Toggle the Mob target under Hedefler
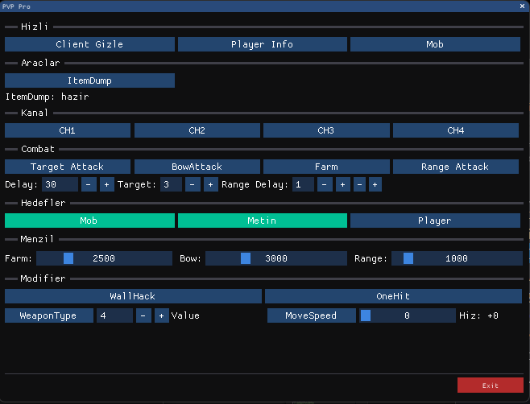The height and width of the screenshot is (404, 530). coord(89,221)
